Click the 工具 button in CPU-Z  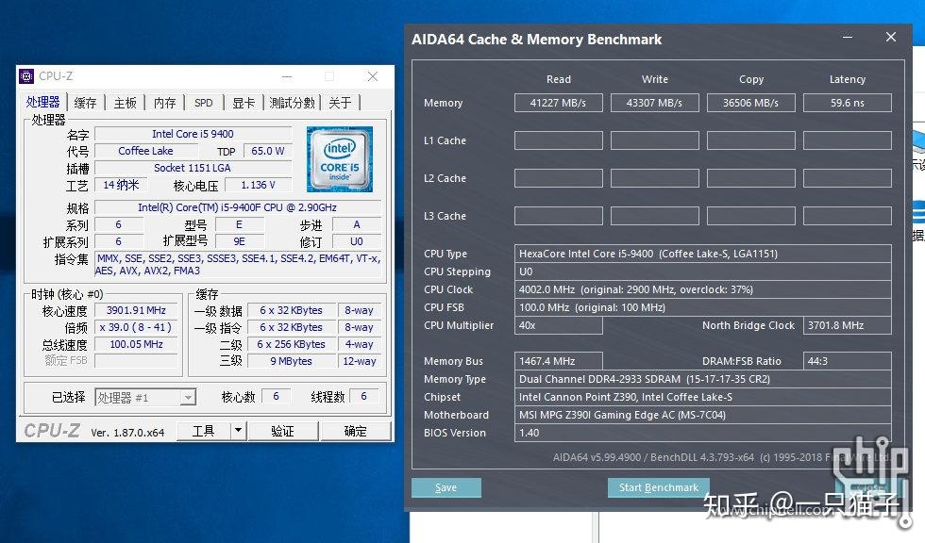[204, 431]
